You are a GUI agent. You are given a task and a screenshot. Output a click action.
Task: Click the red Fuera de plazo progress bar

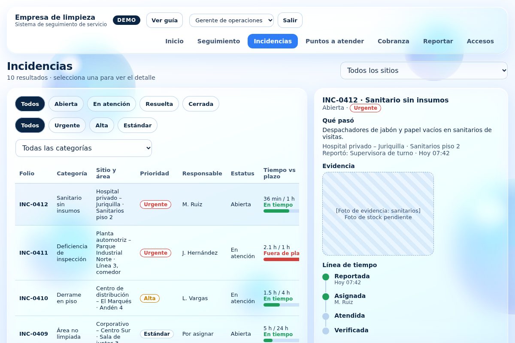coord(281,259)
